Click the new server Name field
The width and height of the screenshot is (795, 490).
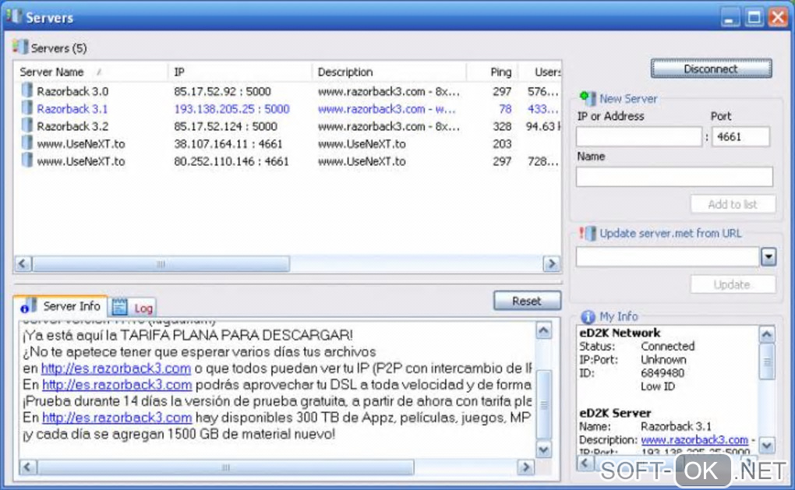[674, 177]
